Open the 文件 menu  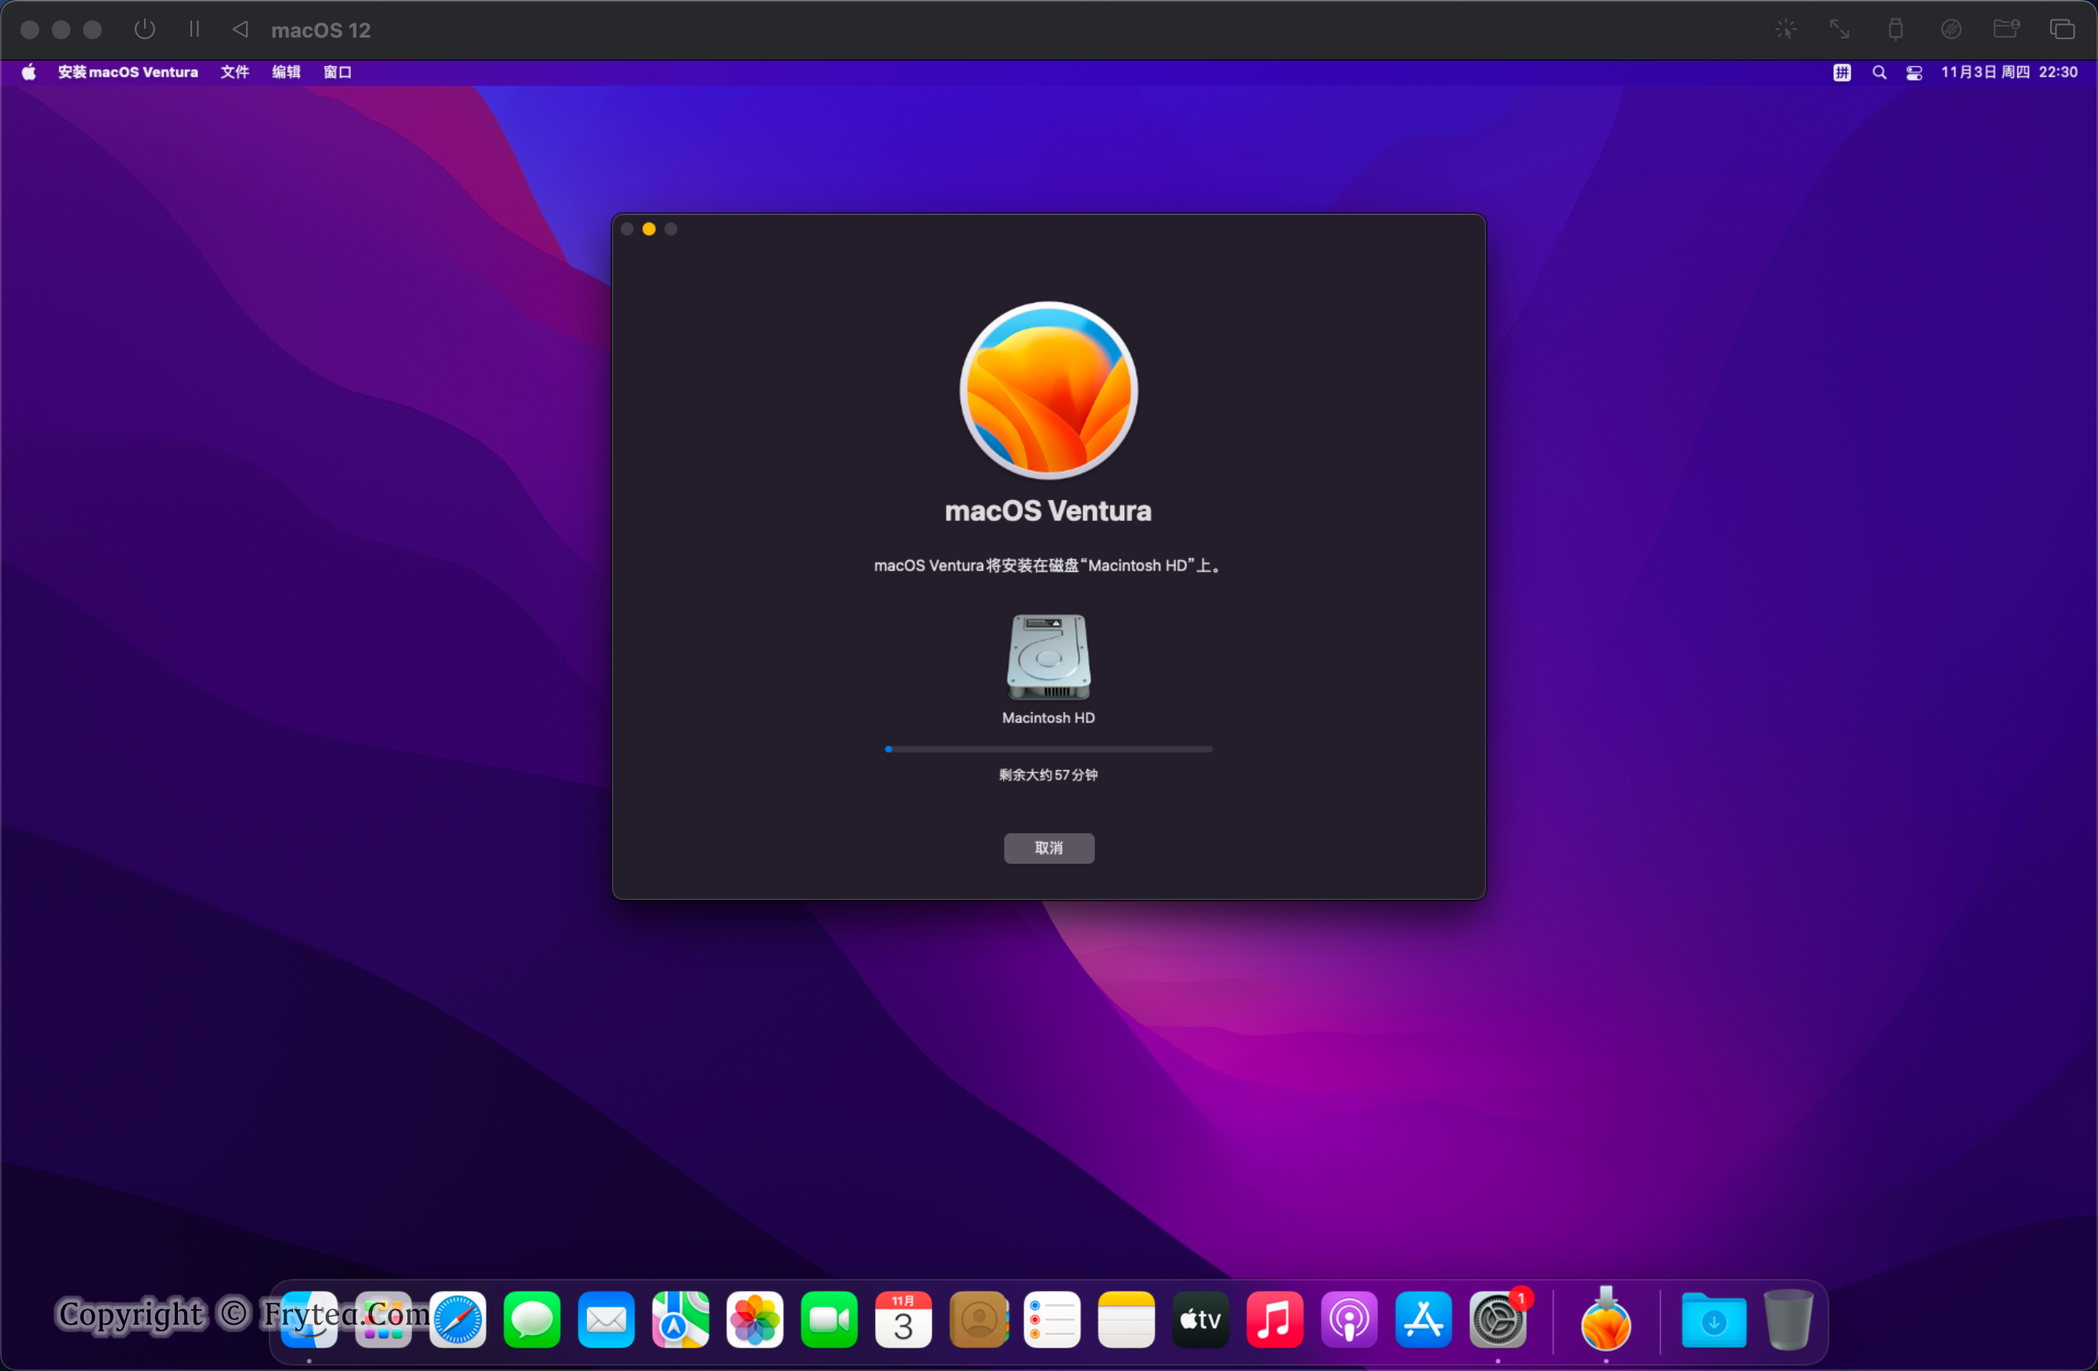[x=234, y=72]
